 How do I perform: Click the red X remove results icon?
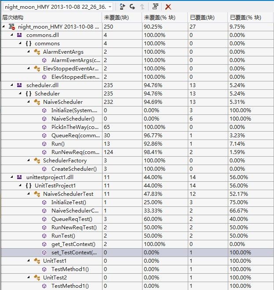pos(168,7)
